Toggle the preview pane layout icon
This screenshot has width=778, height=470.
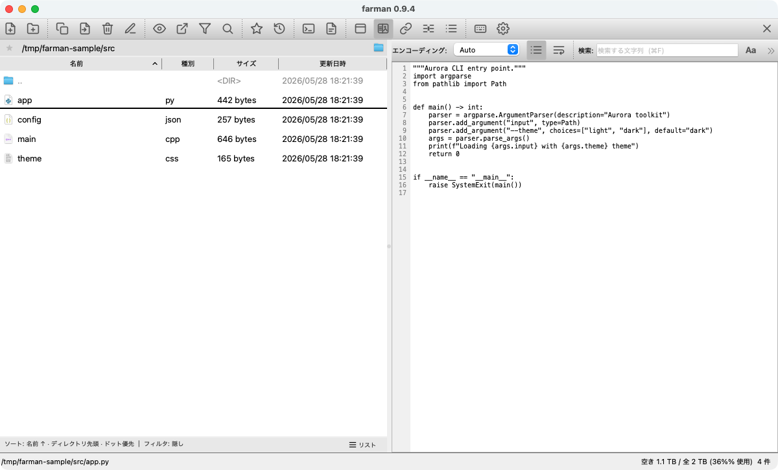383,29
